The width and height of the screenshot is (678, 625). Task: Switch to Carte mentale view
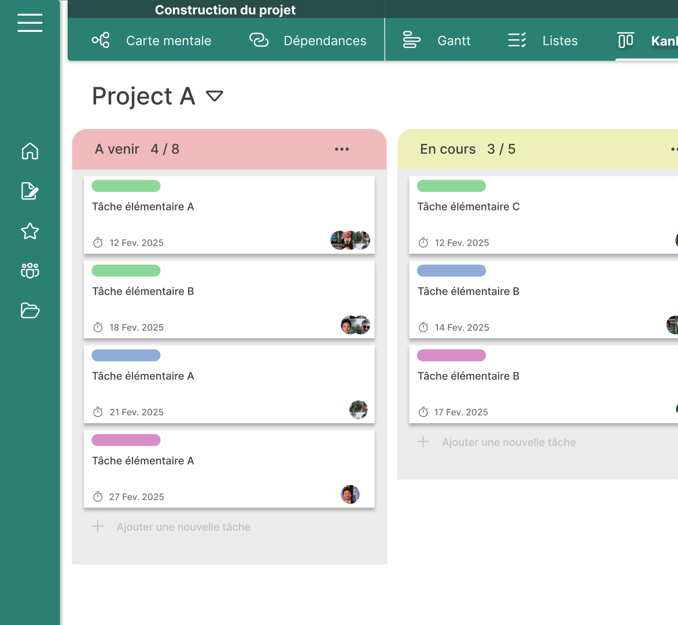click(152, 40)
